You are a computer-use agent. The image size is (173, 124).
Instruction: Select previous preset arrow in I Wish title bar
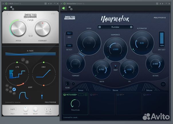pyautogui.click(x=49, y=4)
